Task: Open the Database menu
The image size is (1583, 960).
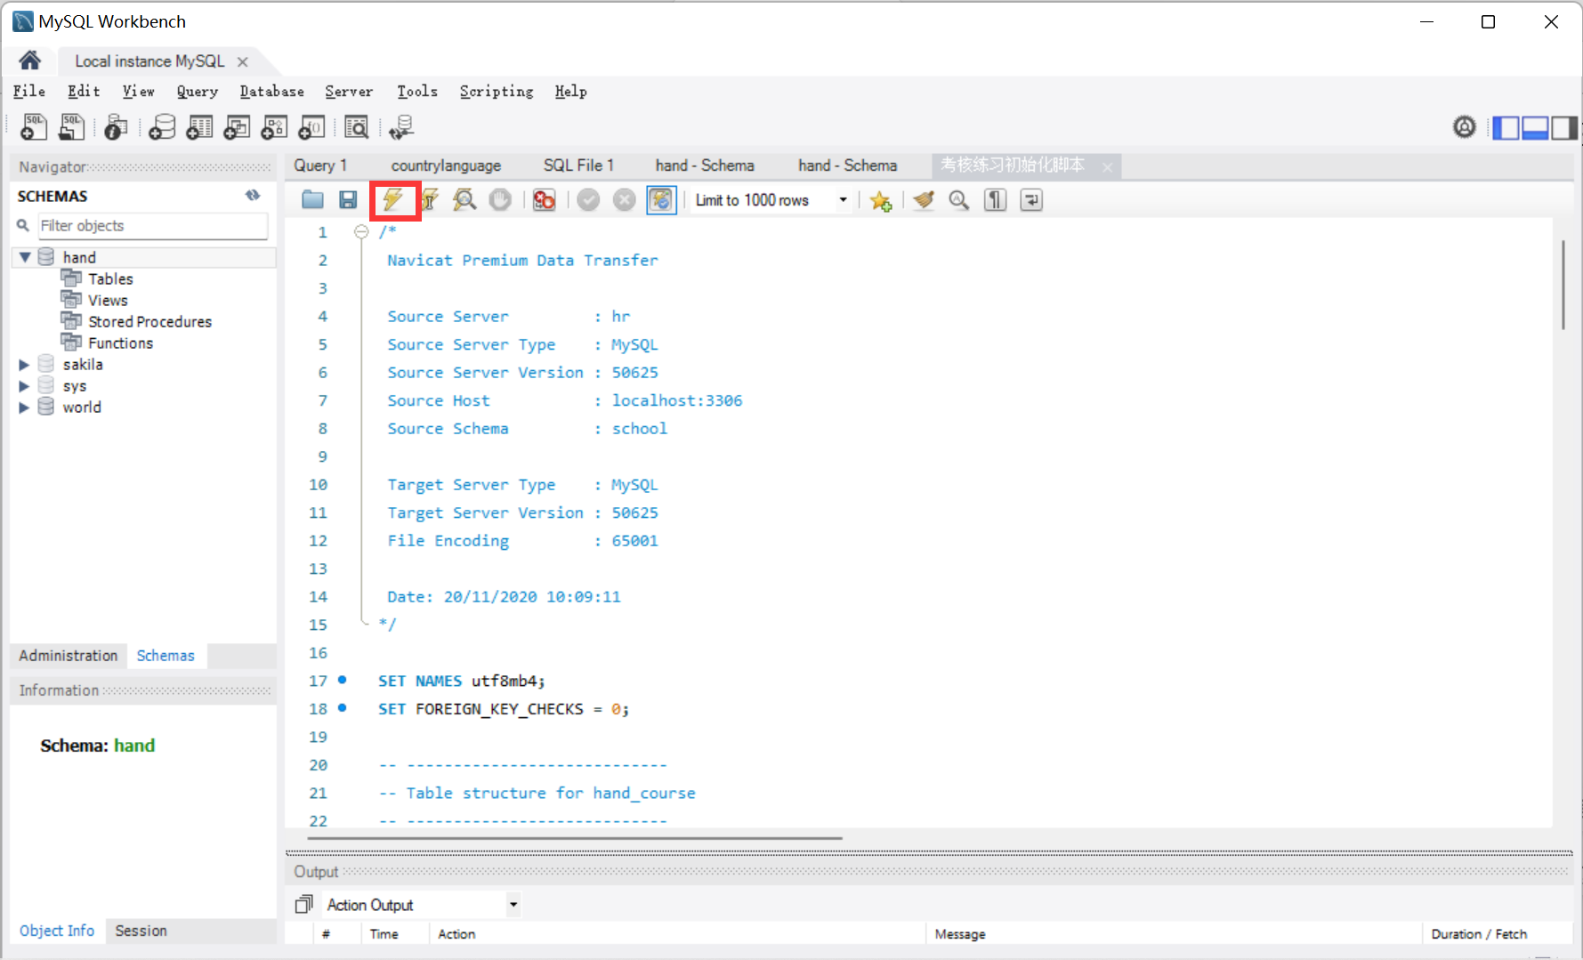Action: click(271, 91)
